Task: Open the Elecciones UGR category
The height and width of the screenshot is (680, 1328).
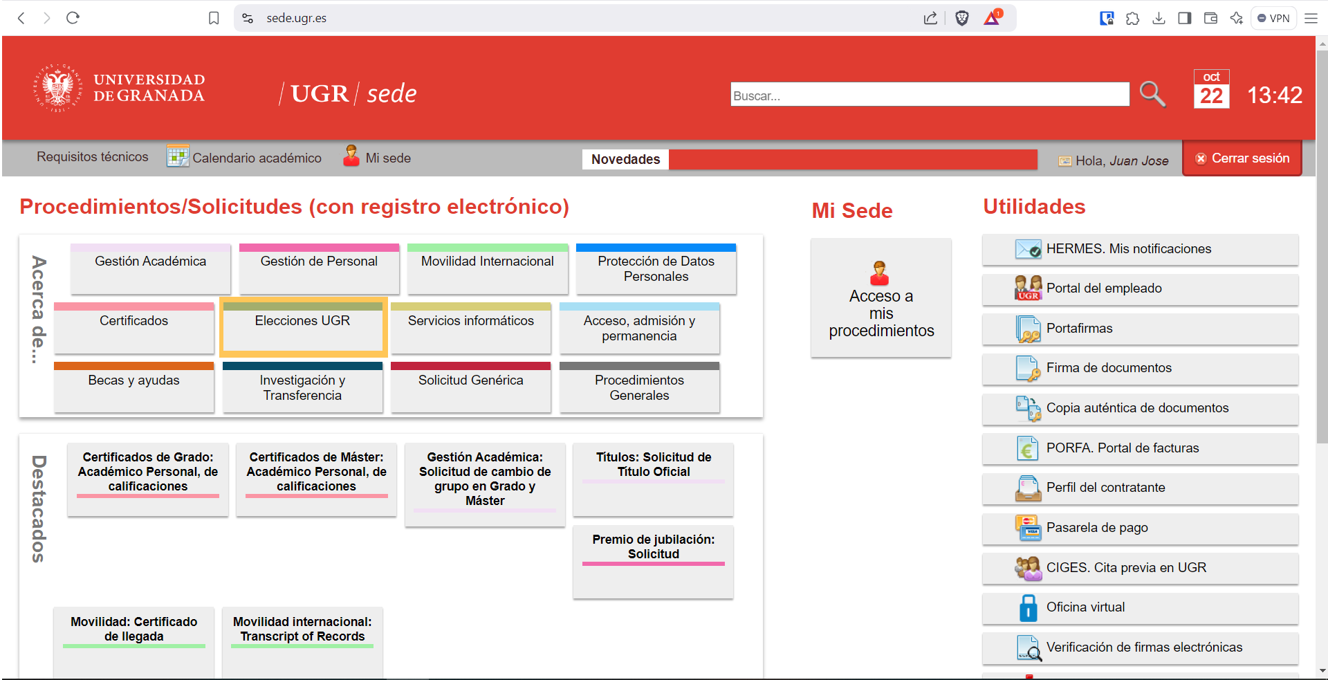Action: click(x=302, y=328)
